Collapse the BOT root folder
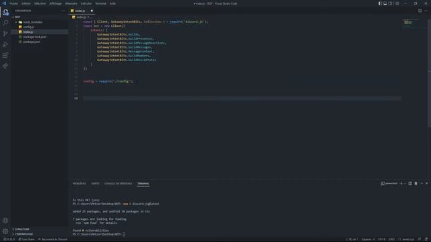The width and height of the screenshot is (431, 242). (39, 17)
